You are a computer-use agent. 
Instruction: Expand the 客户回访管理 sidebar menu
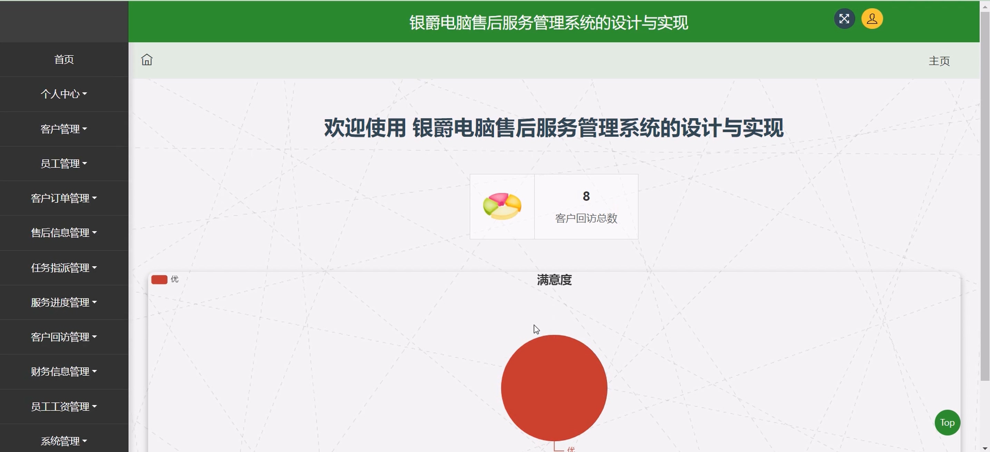click(x=64, y=337)
